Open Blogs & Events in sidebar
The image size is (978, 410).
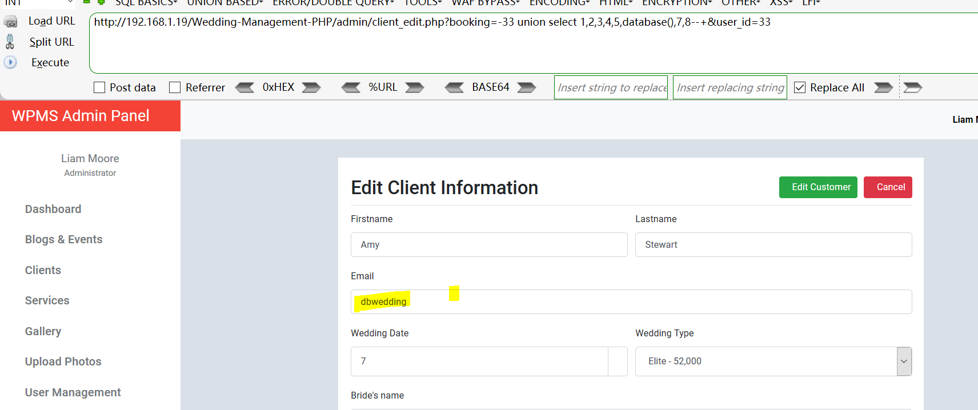point(64,239)
